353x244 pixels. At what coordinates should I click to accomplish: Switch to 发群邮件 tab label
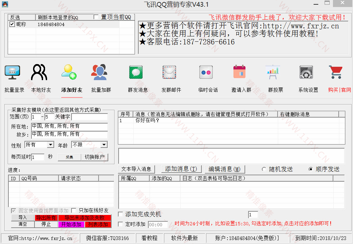[x=171, y=90]
